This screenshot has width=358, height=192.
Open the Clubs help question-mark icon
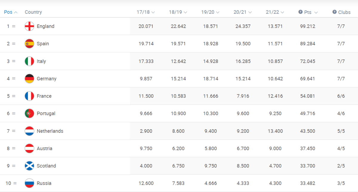(334, 12)
